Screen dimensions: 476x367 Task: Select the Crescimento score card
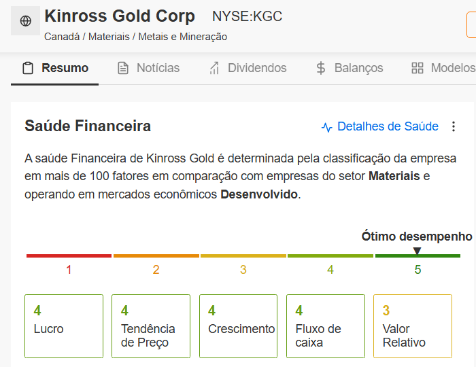pos(238,326)
